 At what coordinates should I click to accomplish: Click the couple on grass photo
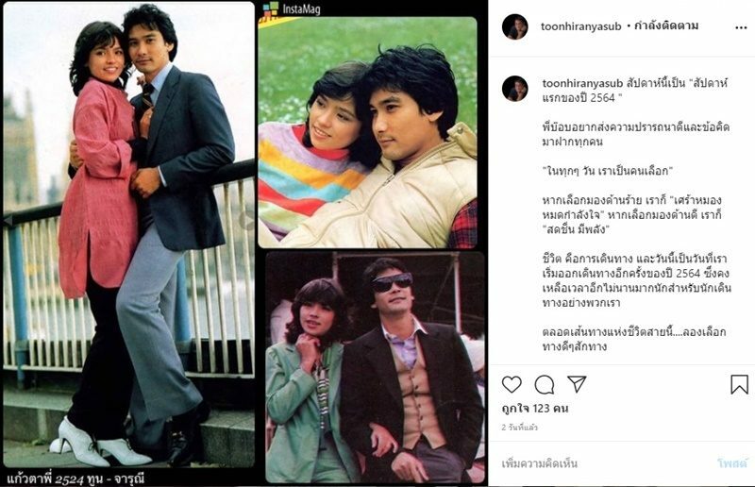click(x=367, y=132)
